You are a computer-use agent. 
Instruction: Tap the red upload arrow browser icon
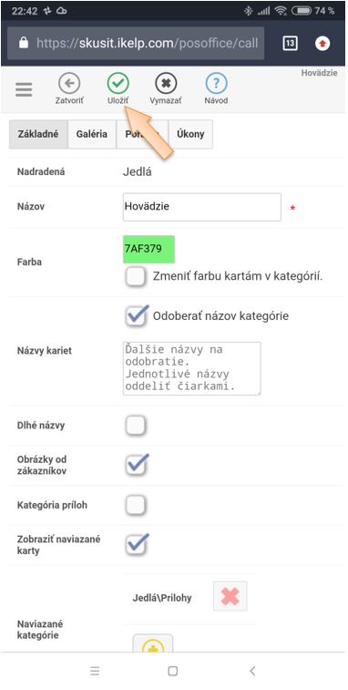coord(322,43)
